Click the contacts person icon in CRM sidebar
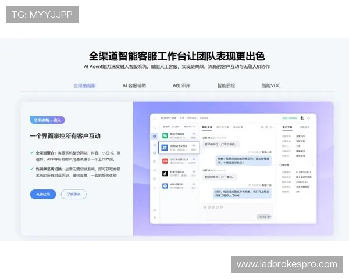This screenshot has height=279, width=349. 155,145
